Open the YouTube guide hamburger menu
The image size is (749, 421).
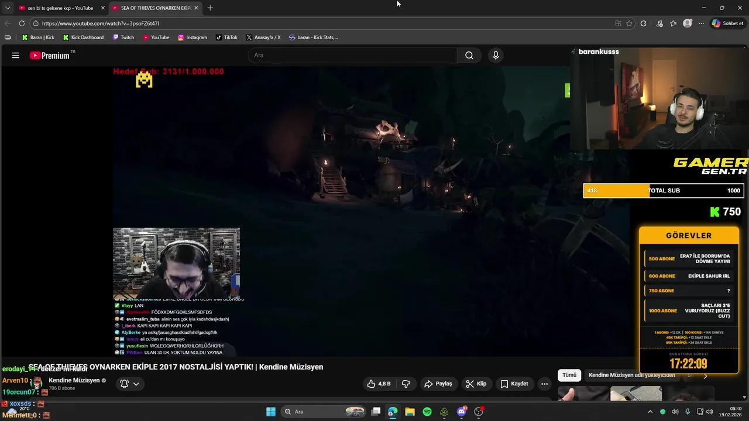point(16,56)
